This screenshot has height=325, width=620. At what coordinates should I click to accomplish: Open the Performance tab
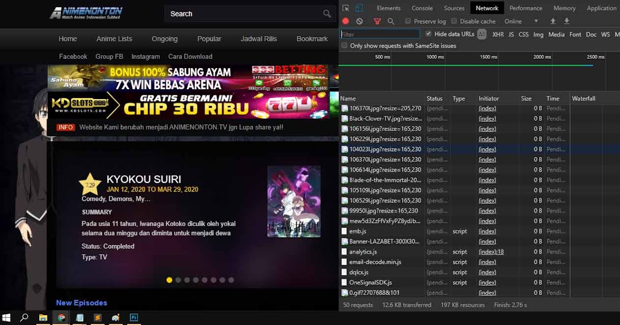pos(526,8)
